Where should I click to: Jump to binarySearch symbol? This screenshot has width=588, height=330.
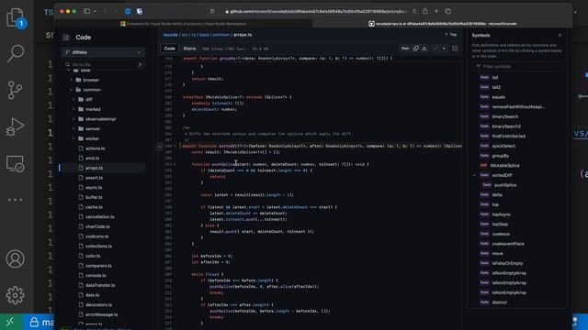pyautogui.click(x=504, y=116)
